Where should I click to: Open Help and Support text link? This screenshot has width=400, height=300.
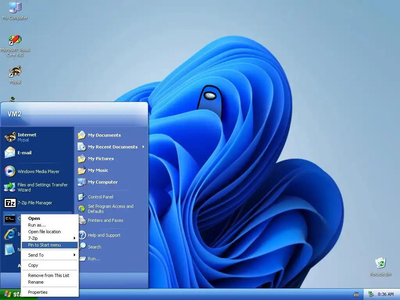pos(104,235)
